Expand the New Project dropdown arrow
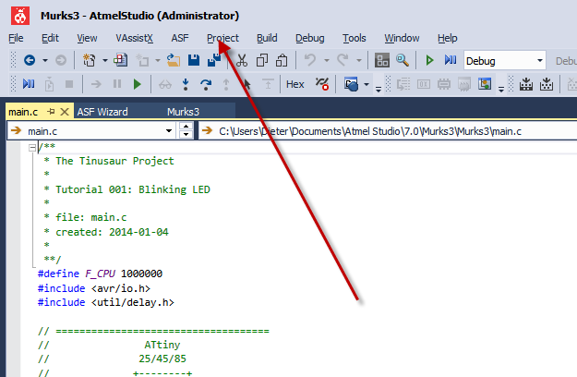 [105, 60]
